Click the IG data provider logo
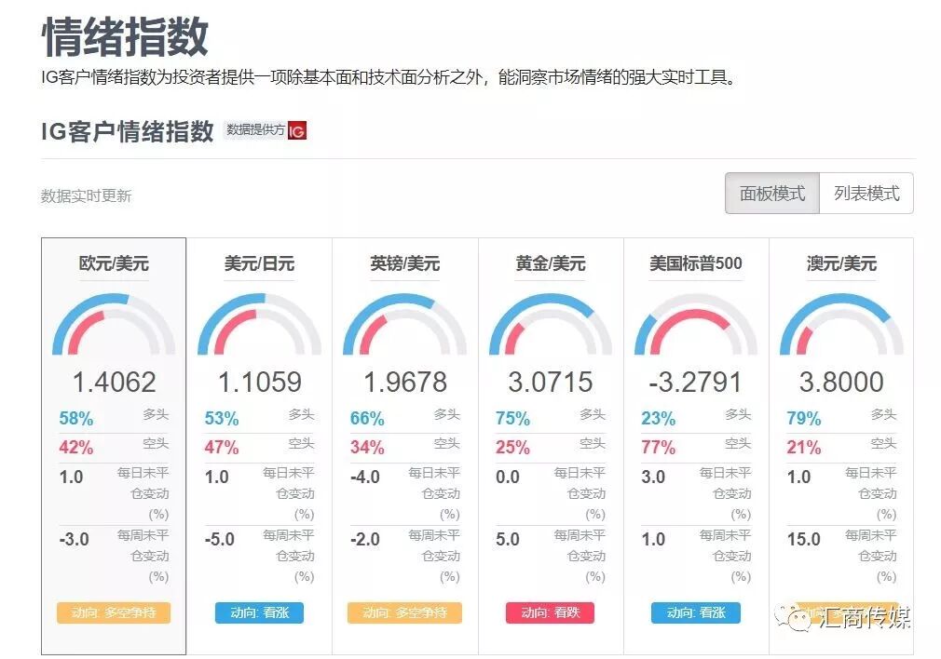Image resolution: width=941 pixels, height=659 pixels. click(299, 130)
